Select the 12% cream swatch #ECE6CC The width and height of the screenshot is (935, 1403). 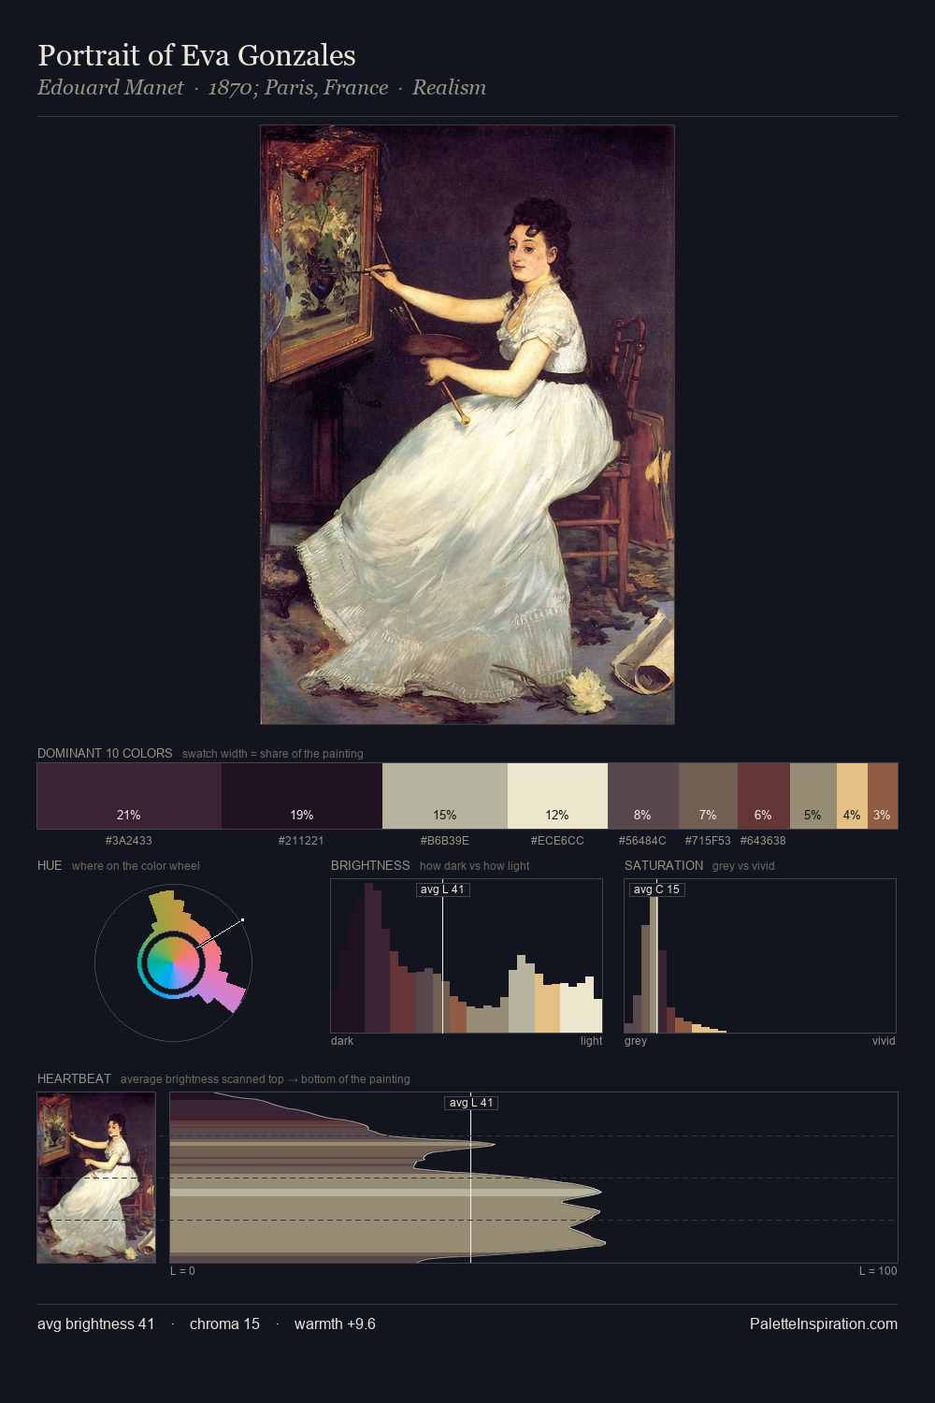(x=557, y=796)
